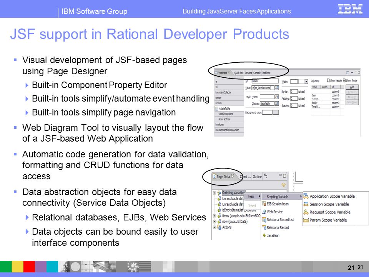The image size is (369, 277).
Task: Maximize the Page Data view
Action: pyautogui.click(x=284, y=176)
